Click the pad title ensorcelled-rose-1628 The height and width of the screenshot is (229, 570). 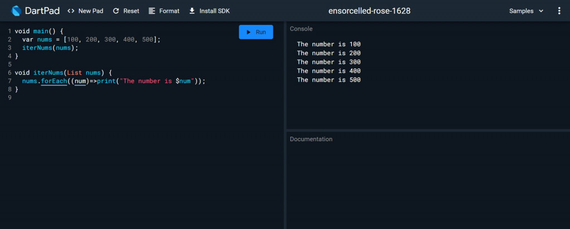[370, 11]
